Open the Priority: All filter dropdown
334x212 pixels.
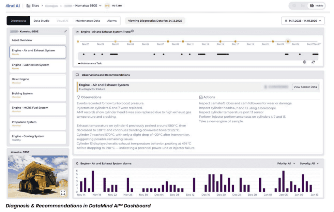[286, 163]
